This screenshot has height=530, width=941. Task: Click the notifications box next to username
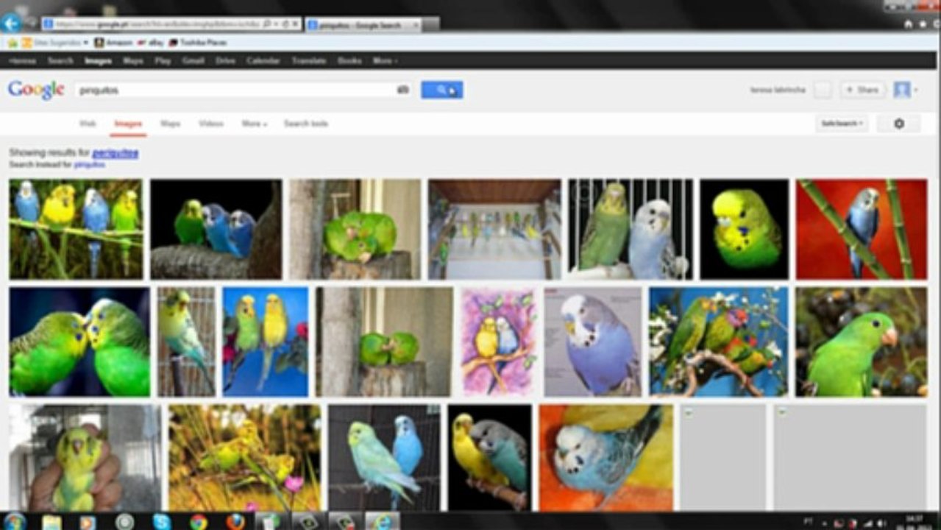[x=822, y=90]
